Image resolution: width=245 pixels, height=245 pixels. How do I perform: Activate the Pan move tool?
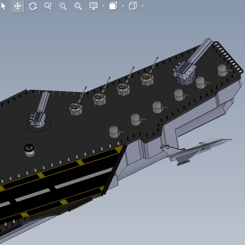click(x=18, y=6)
